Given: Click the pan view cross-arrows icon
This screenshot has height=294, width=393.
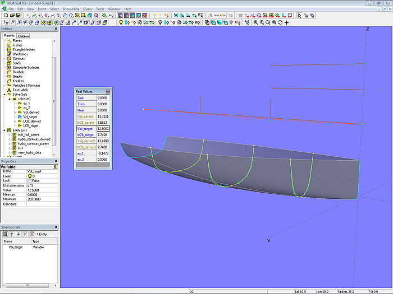Looking at the screenshot, I should pyautogui.click(x=287, y=22).
